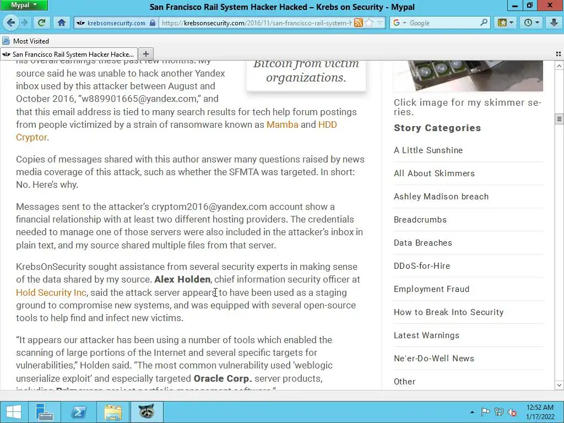Launch PowerShell from taskbar
This screenshot has height=423, width=564.
click(x=78, y=412)
